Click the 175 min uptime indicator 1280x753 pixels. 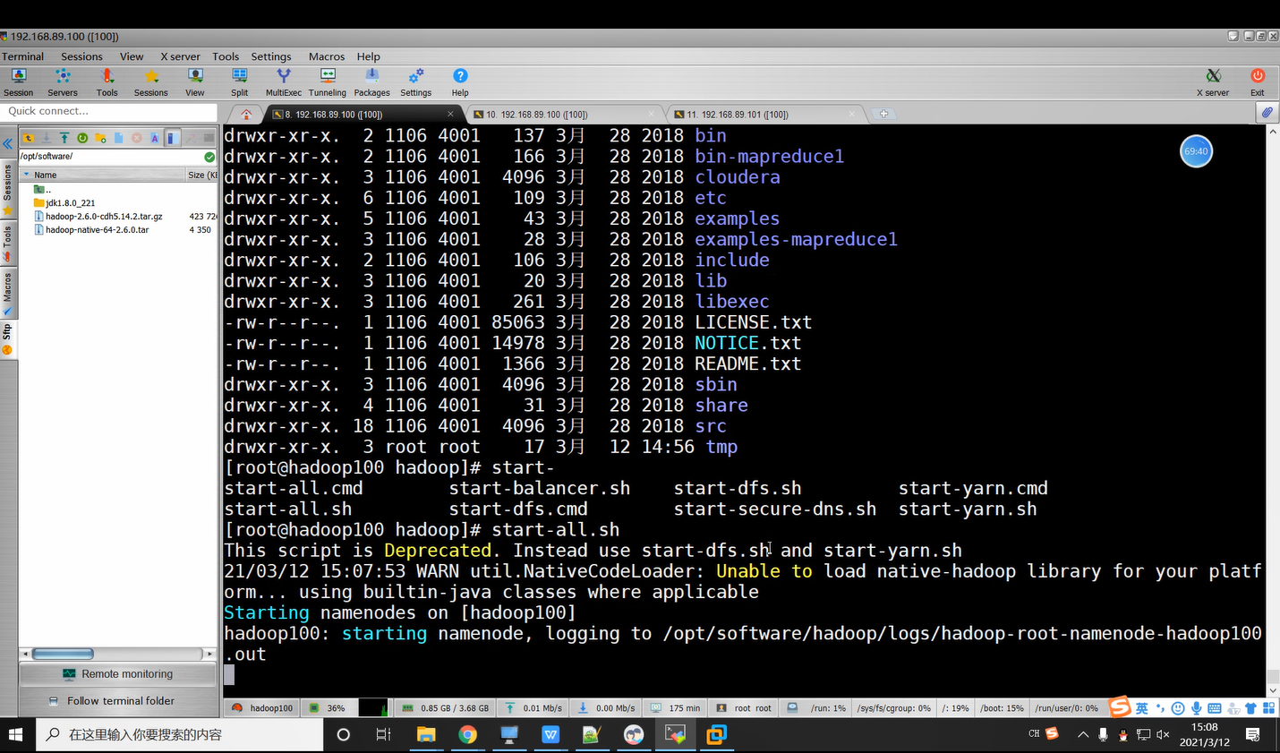[x=676, y=707]
